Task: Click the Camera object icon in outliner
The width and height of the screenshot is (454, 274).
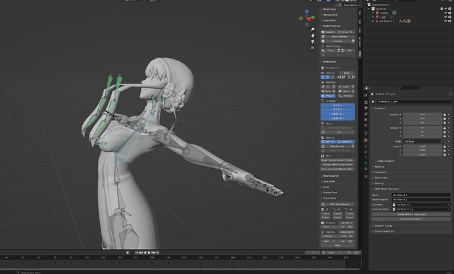Action: tap(377, 12)
